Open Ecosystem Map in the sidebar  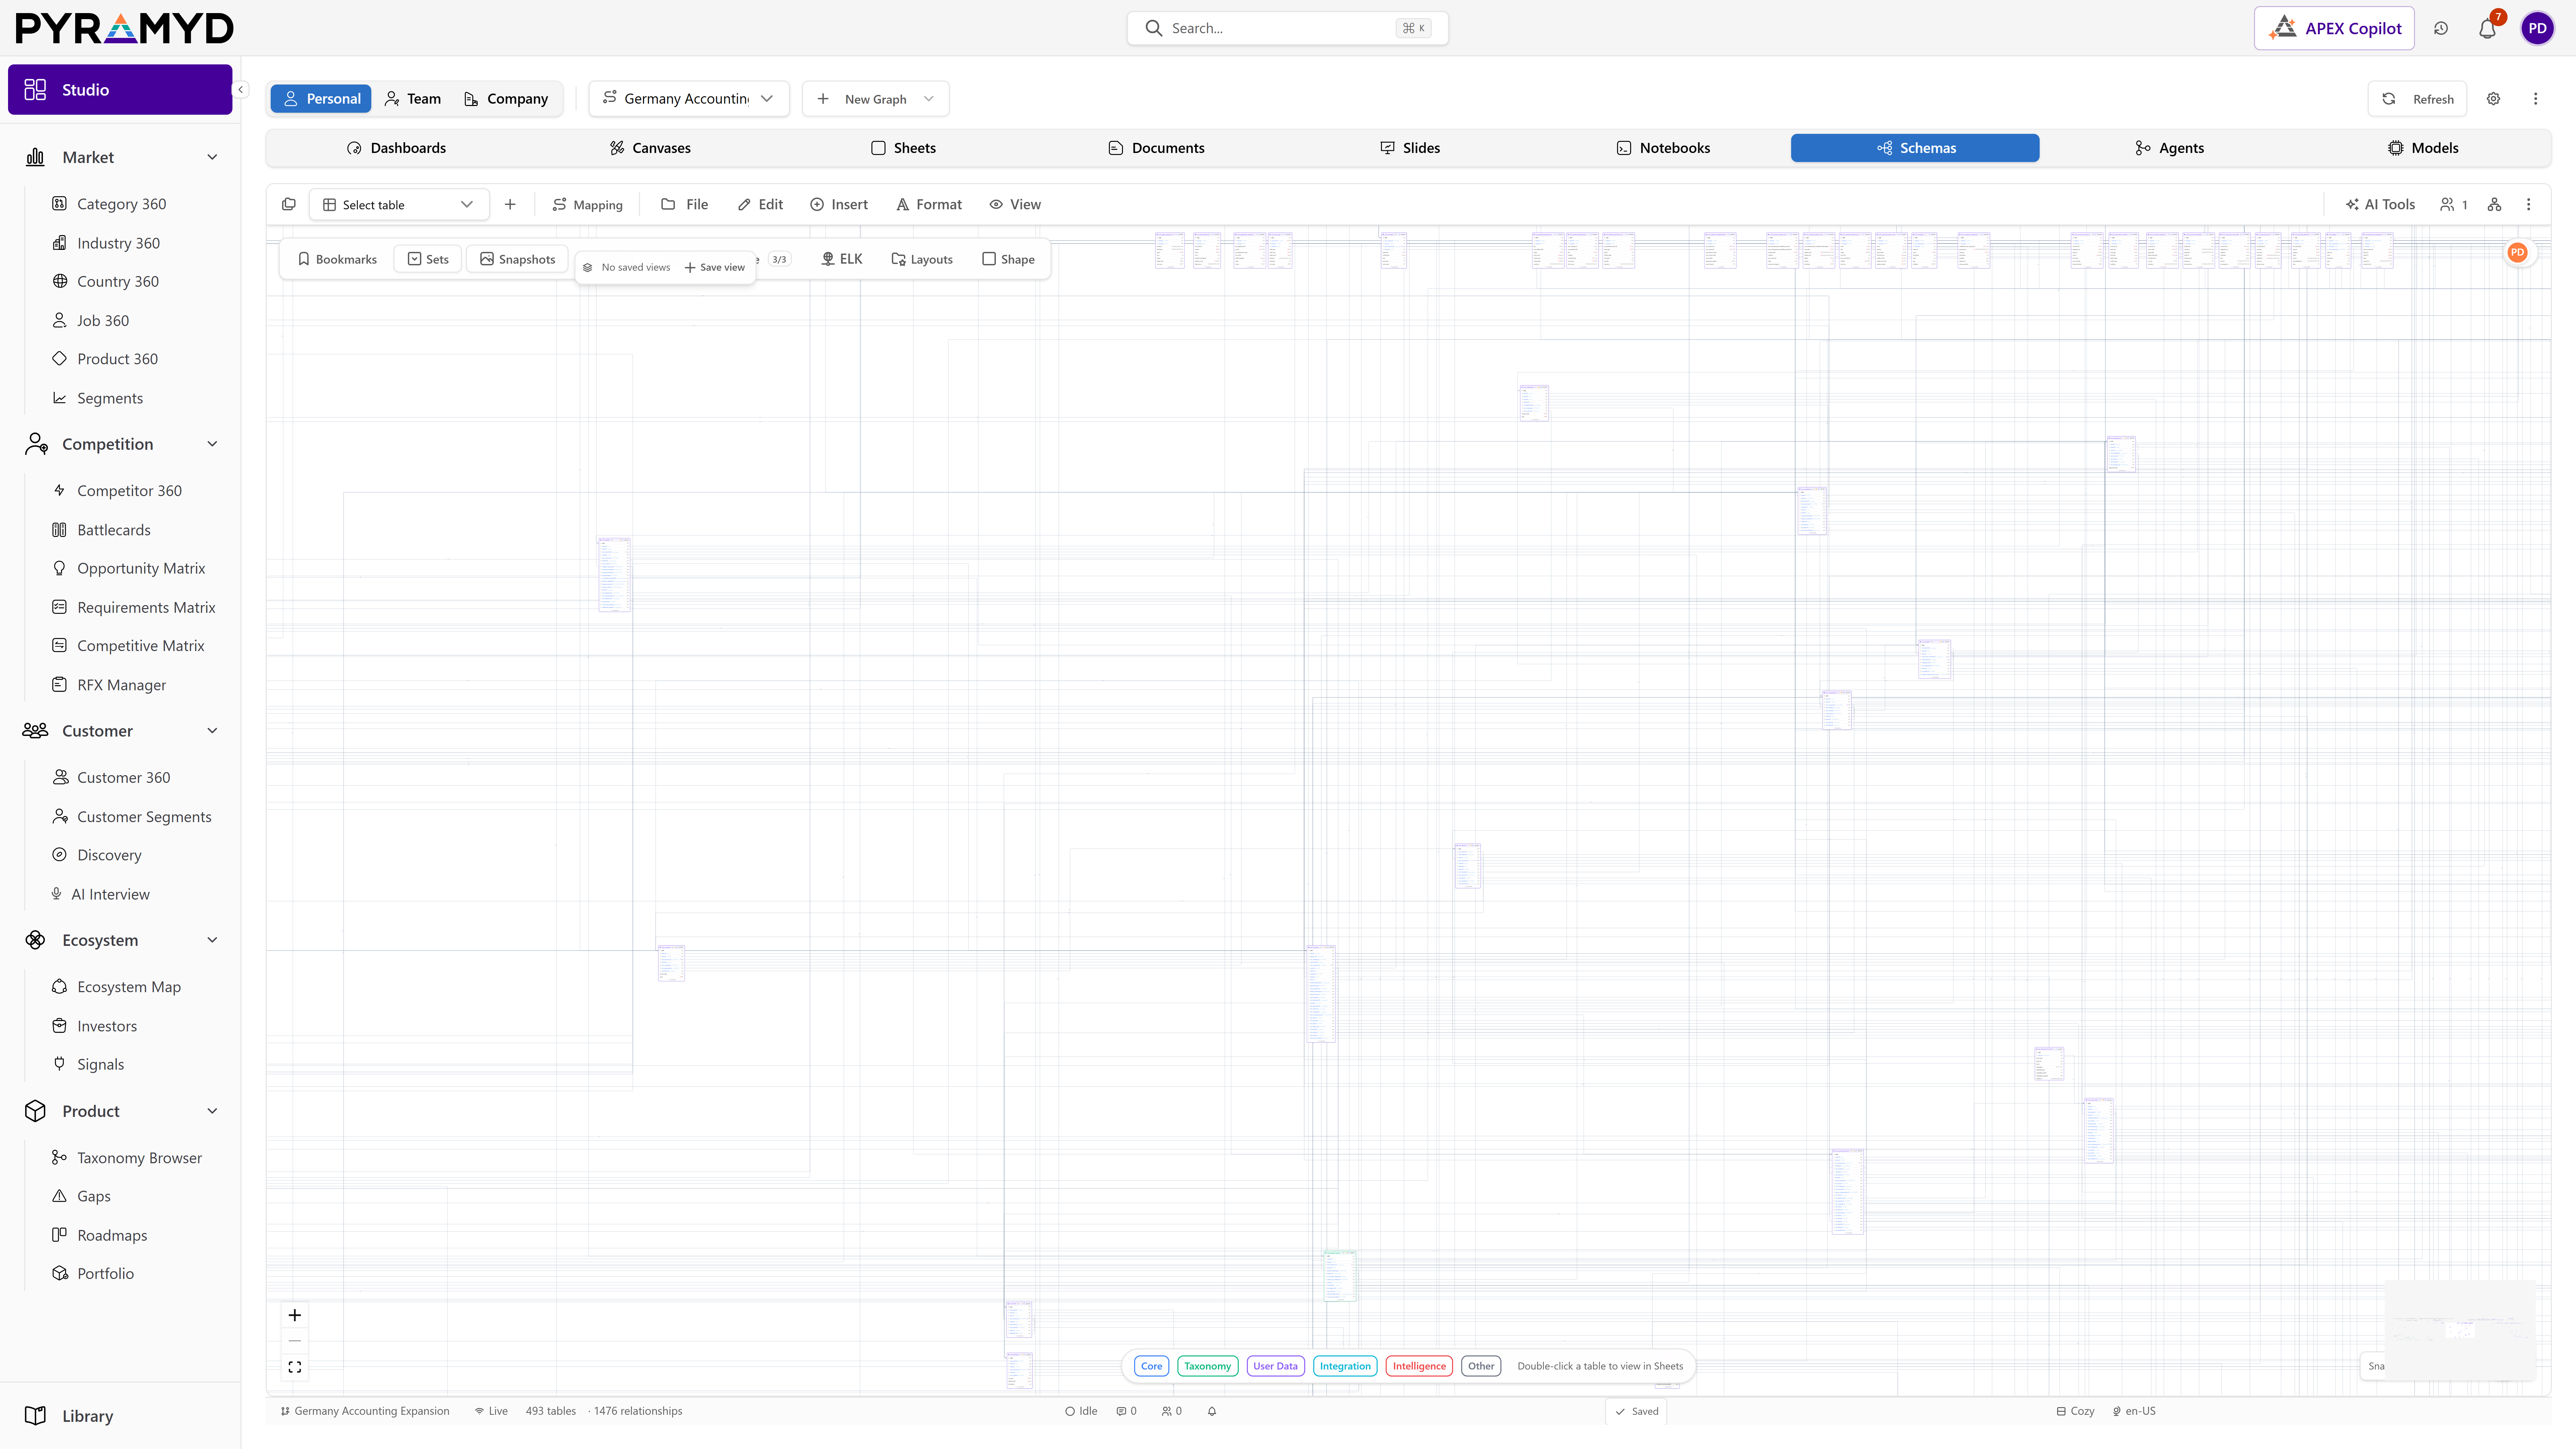point(129,987)
